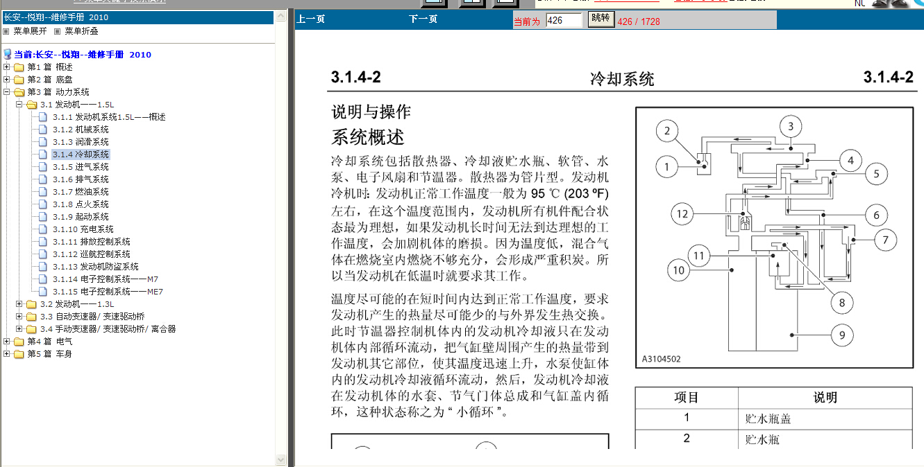Focus the current page number field showing 426
Viewport: 924px width, 467px height.
pos(564,21)
